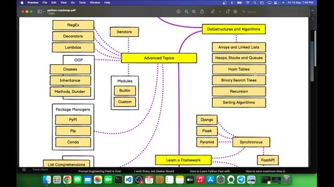Open the Window menu
334x187 pixels.
95,3
